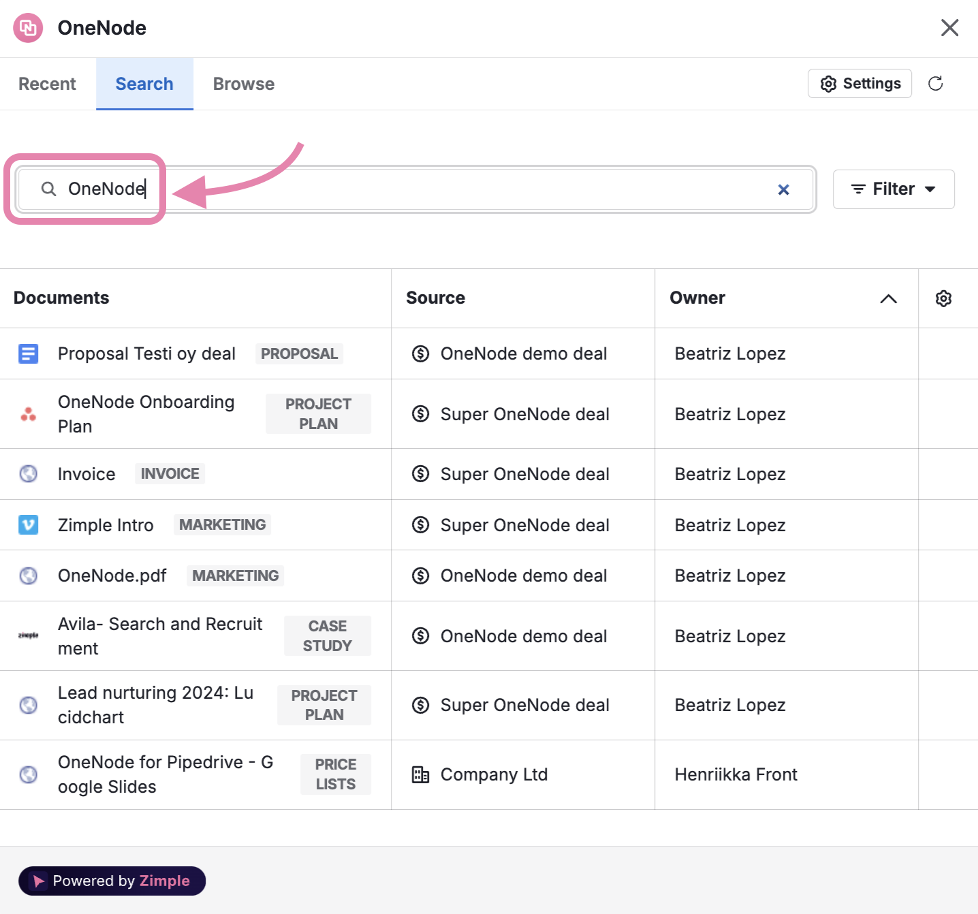Viewport: 978px width, 914px height.
Task: Open OneNode for Pipedrive - Google Slides
Action: click(x=165, y=774)
